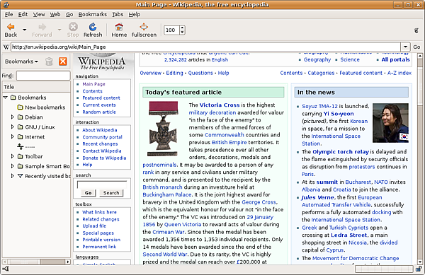The height and width of the screenshot is (275, 425).
Task: Expand the Toolbar bookmark folder
Action: pyautogui.click(x=12, y=156)
